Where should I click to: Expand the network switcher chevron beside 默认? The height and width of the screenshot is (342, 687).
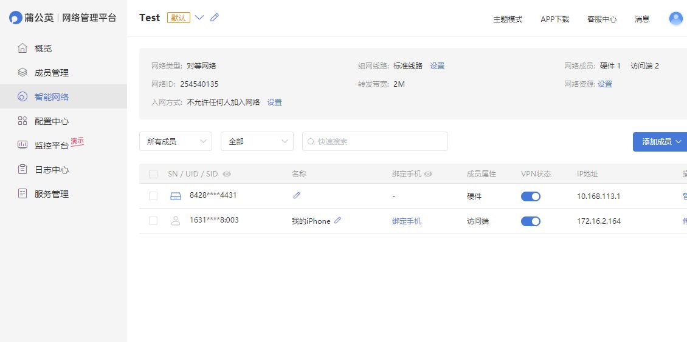click(x=199, y=18)
